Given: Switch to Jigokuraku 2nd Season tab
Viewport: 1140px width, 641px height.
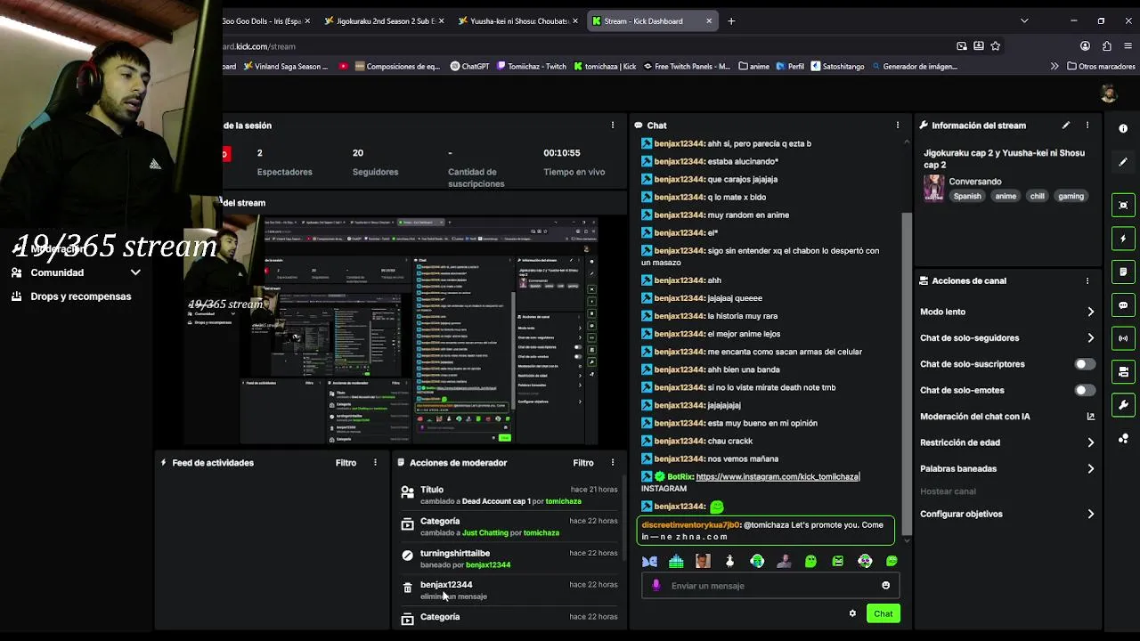Looking at the screenshot, I should (x=383, y=21).
